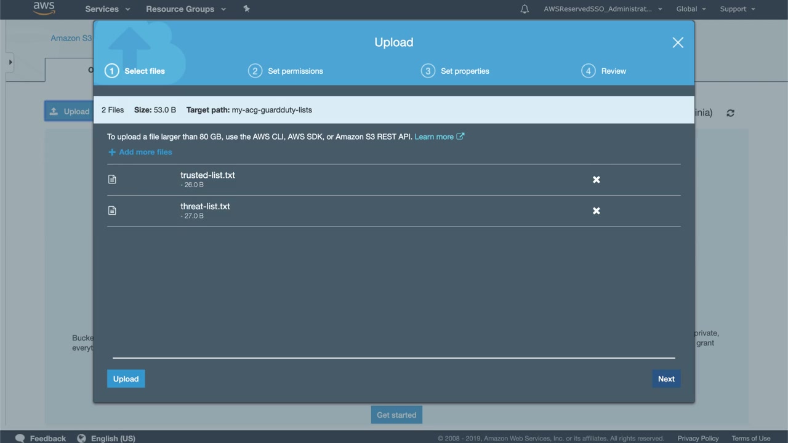
Task: Open the Global region dropdown
Action: [691, 9]
